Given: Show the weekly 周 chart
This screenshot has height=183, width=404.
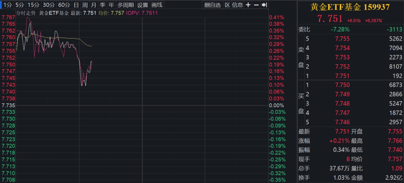Looking at the screenshot, I should tap(85, 5).
